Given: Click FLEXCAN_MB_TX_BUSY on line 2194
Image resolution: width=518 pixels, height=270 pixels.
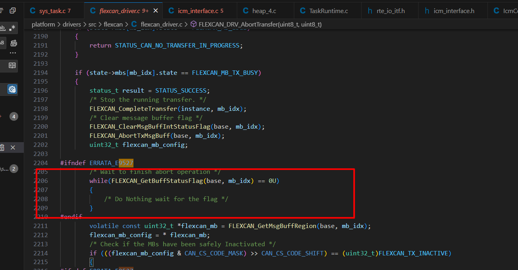Looking at the screenshot, I should (x=225, y=72).
